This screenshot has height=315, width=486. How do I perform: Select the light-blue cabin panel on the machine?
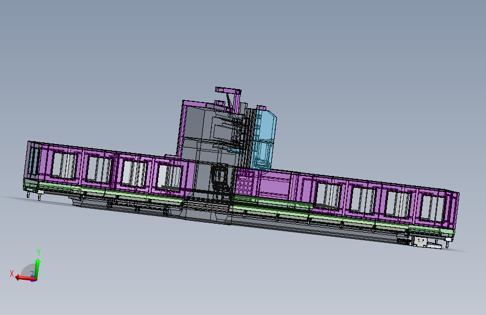263,140
